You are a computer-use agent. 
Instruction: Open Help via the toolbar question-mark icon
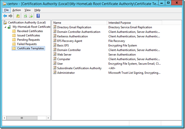(38, 16)
